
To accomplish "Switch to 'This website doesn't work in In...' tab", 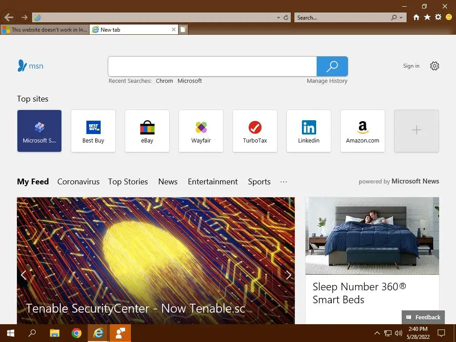I will pyautogui.click(x=45, y=29).
